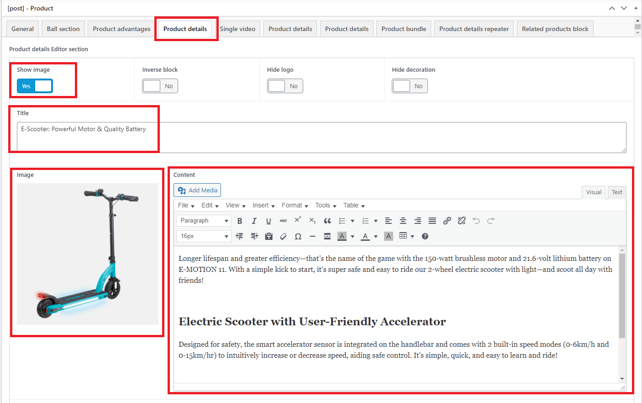Open background color picker dropdown arrow
The width and height of the screenshot is (642, 403).
coord(353,237)
